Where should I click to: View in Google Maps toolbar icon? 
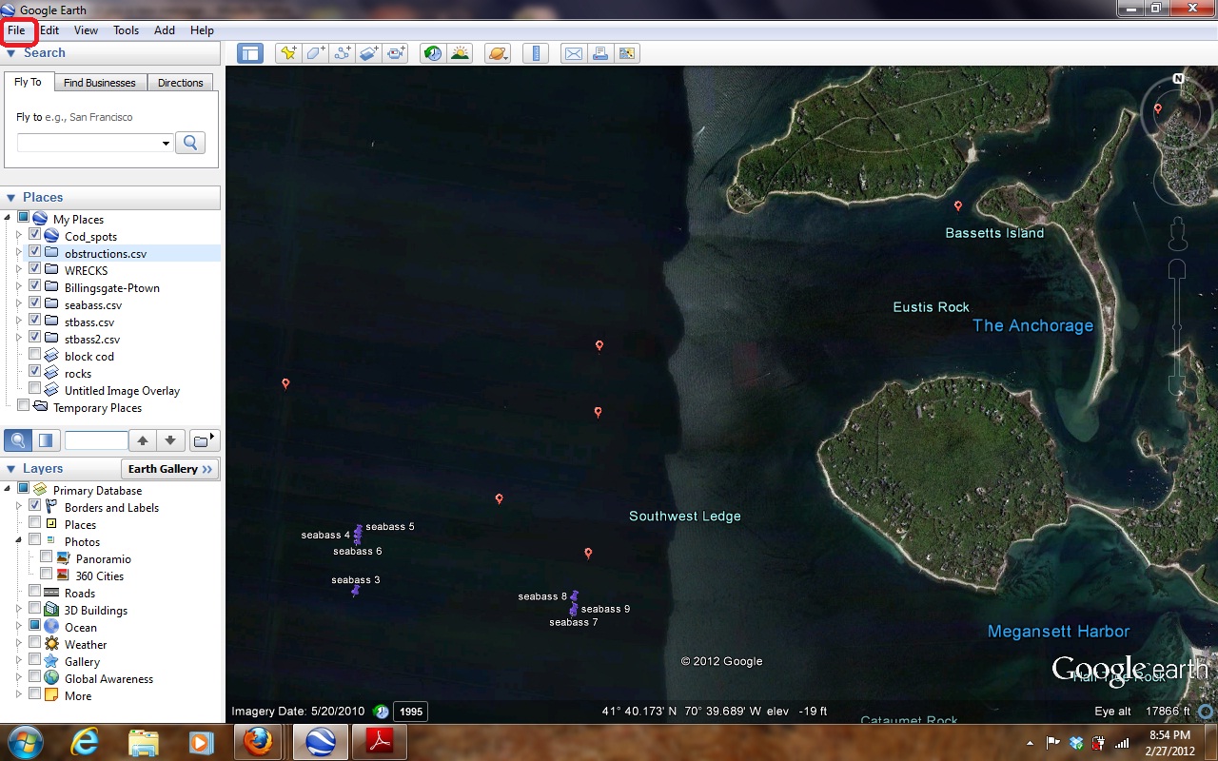click(628, 53)
